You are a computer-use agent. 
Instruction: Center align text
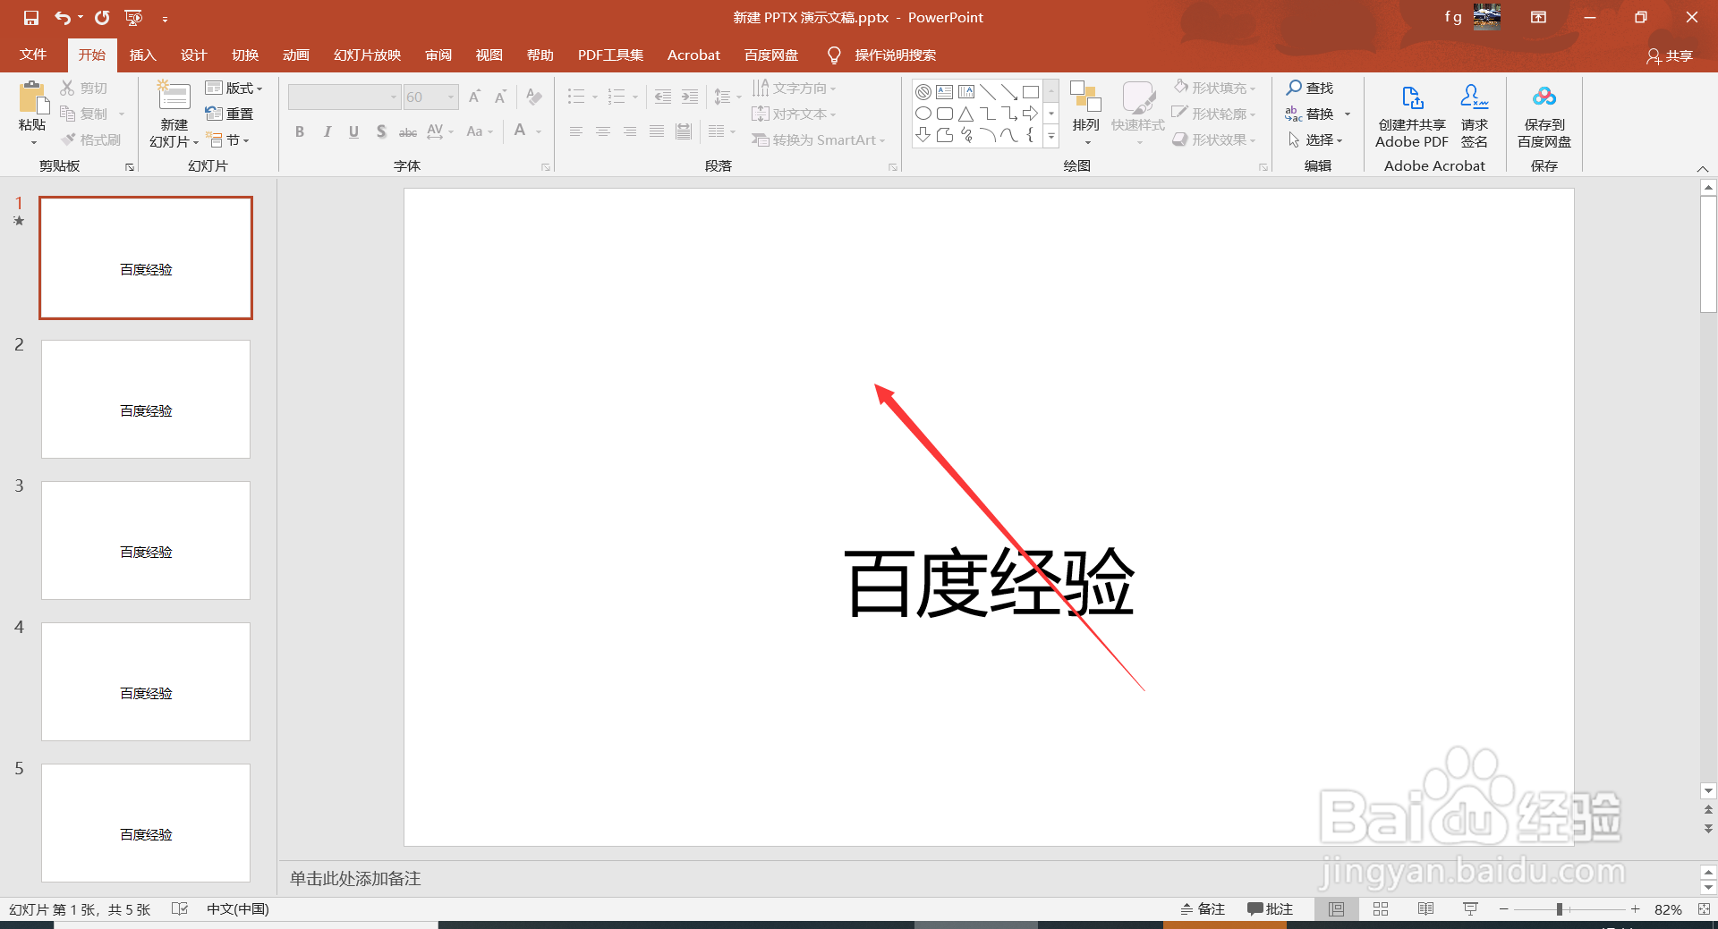(603, 132)
